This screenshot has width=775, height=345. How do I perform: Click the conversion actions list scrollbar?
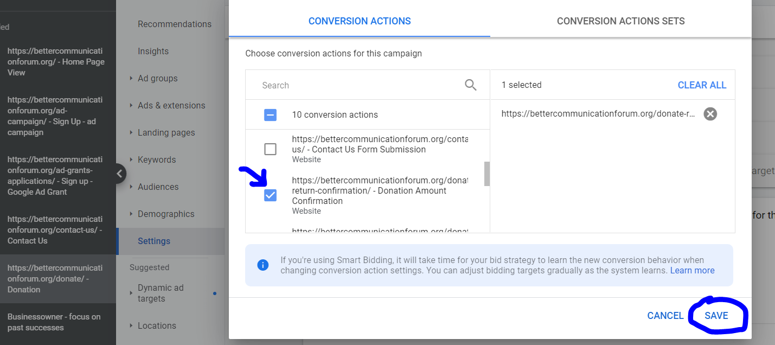pyautogui.click(x=487, y=174)
